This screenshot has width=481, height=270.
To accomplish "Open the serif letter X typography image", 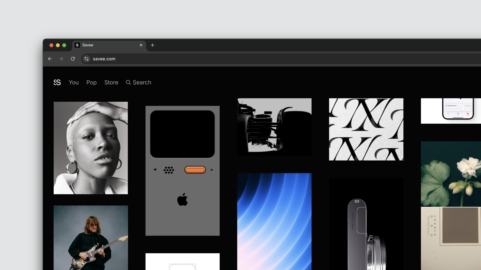I will [x=366, y=129].
